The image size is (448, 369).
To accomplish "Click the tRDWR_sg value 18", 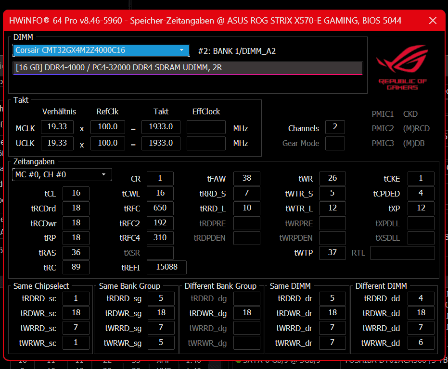I will point(161,313).
